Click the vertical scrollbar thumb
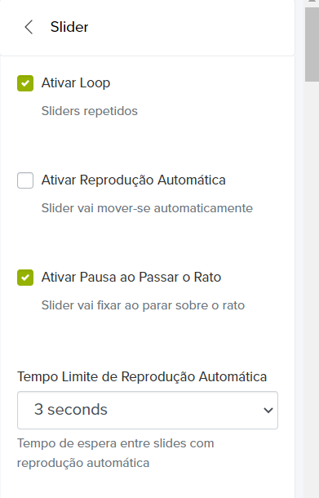This screenshot has width=319, height=498. (312, 44)
